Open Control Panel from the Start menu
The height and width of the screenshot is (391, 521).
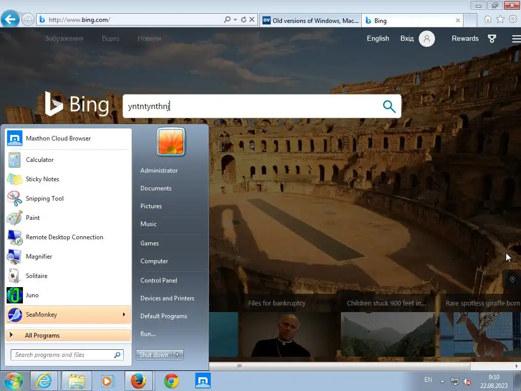159,281
